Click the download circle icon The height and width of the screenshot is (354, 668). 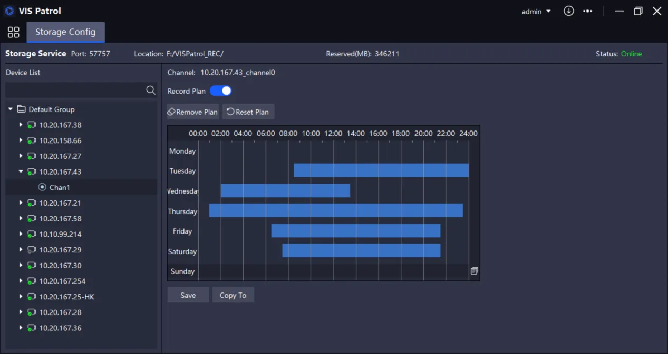tap(568, 11)
